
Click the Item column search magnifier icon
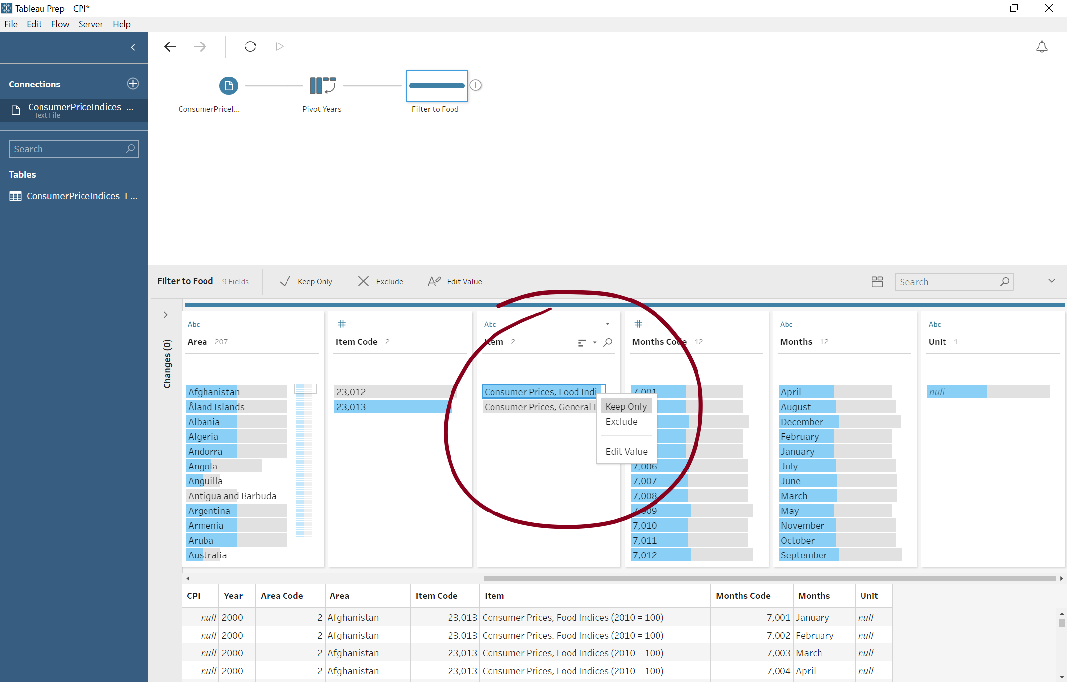pos(608,342)
